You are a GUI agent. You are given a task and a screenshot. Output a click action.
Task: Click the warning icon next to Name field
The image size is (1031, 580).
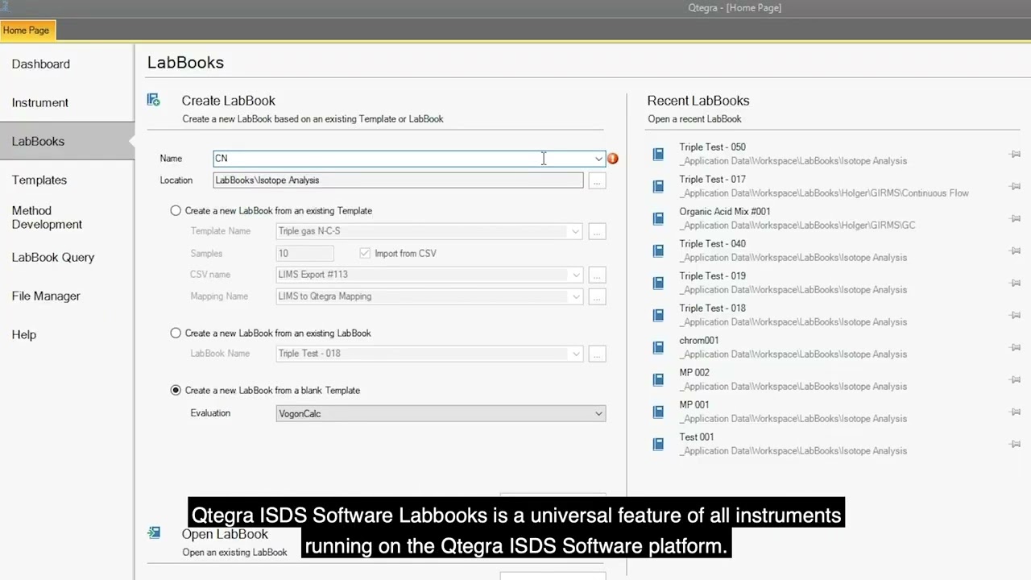[x=613, y=159]
